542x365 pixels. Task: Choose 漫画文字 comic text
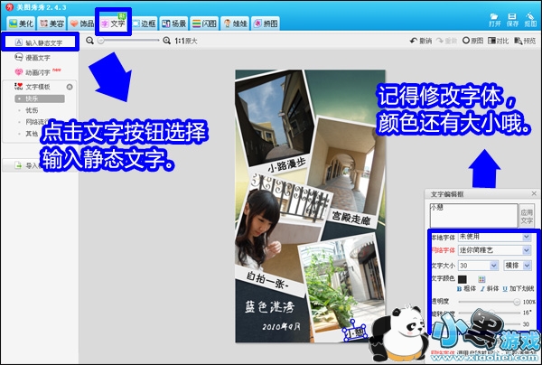point(33,58)
